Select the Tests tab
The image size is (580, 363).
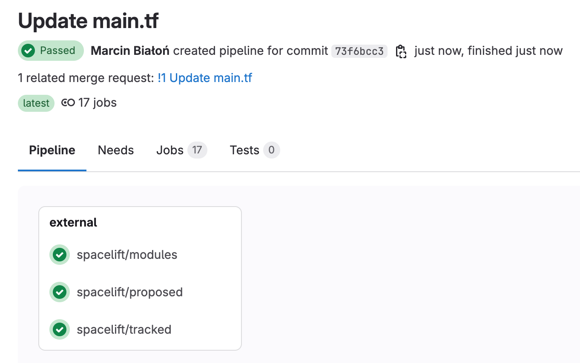point(244,150)
